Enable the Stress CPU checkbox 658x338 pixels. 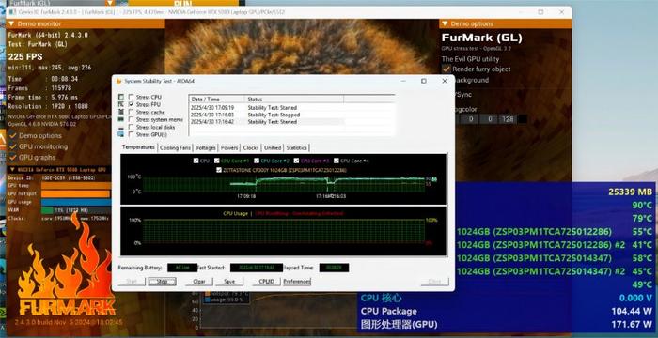pos(132,97)
